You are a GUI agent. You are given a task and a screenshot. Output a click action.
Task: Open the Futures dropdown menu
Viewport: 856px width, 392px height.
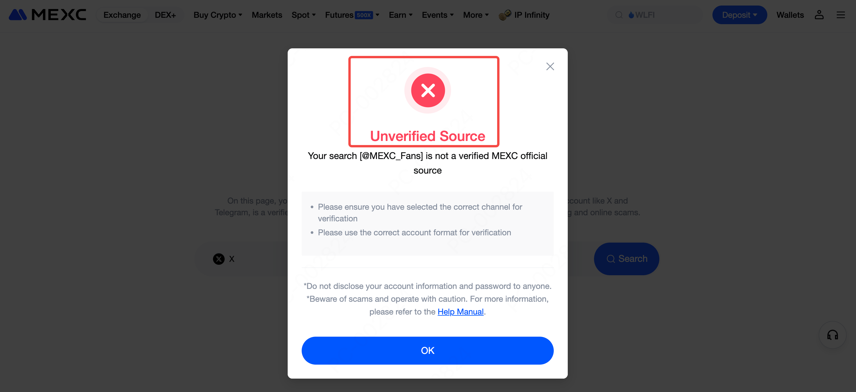tap(352, 15)
